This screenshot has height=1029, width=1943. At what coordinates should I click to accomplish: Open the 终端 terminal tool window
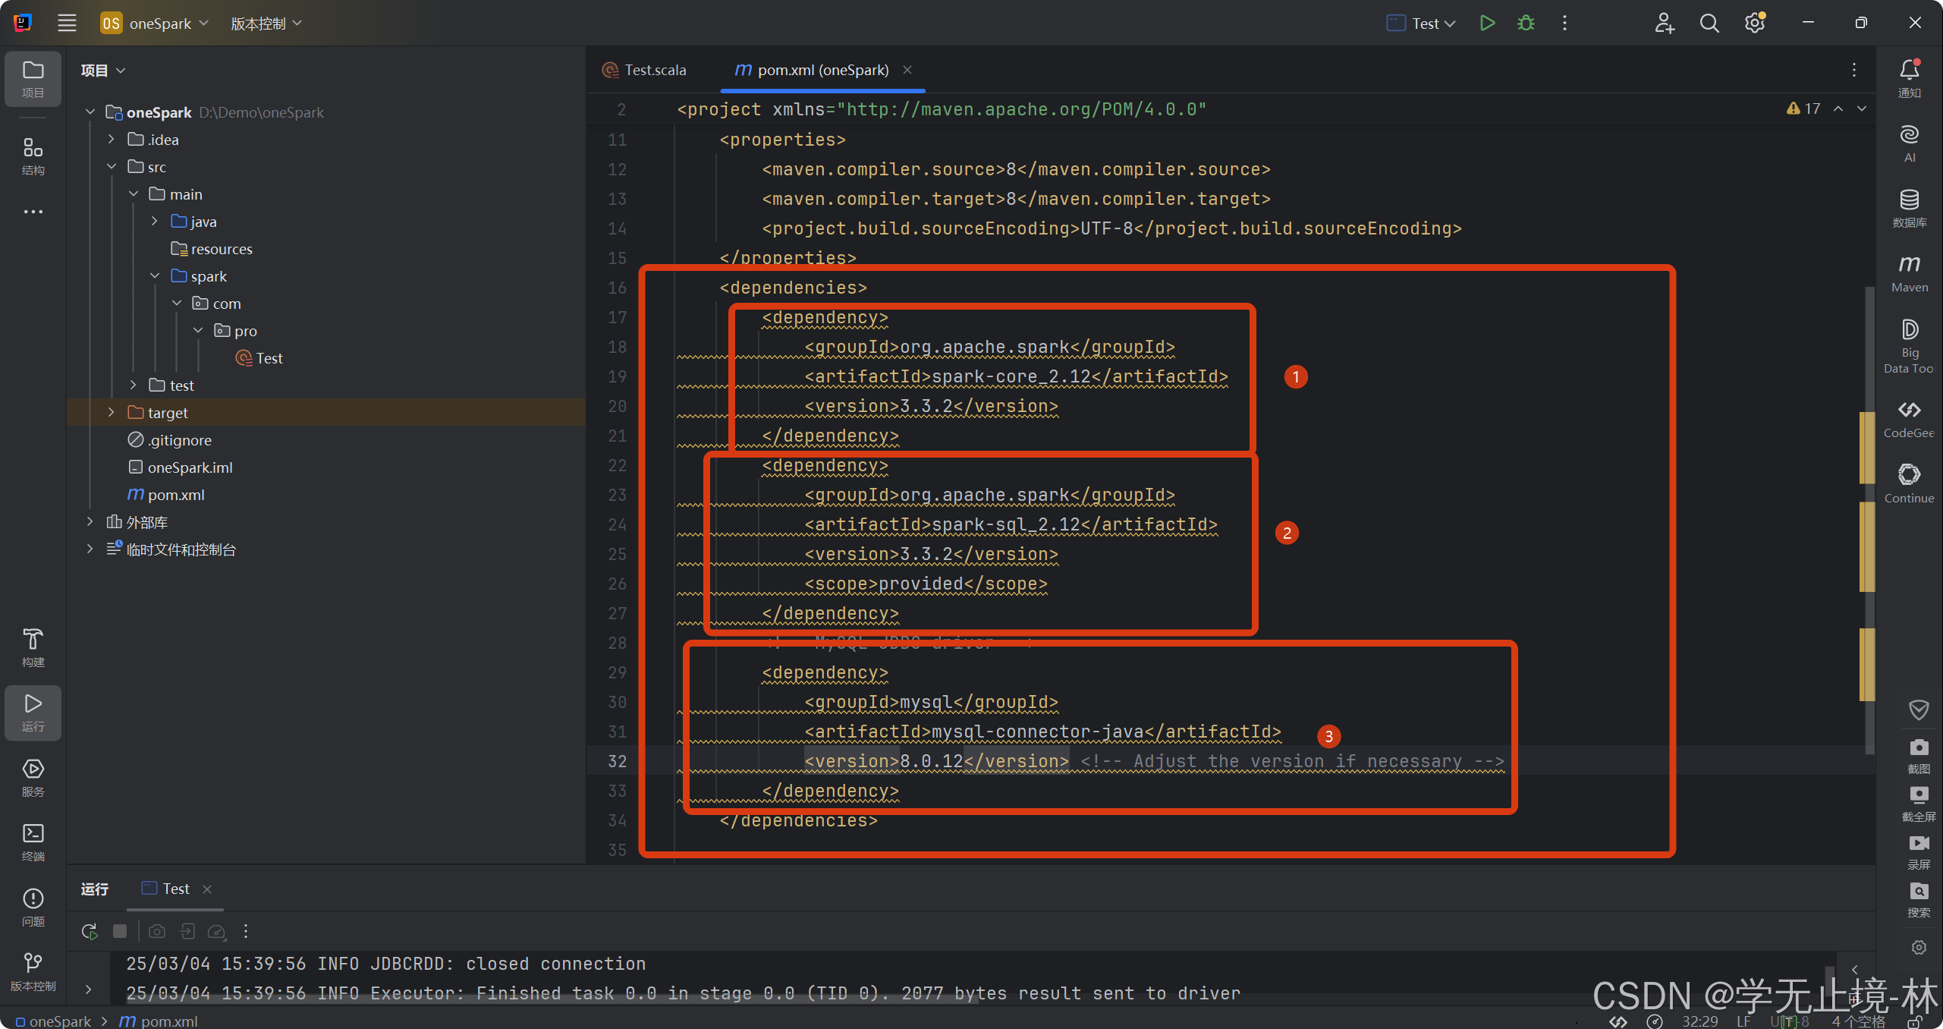(x=33, y=840)
